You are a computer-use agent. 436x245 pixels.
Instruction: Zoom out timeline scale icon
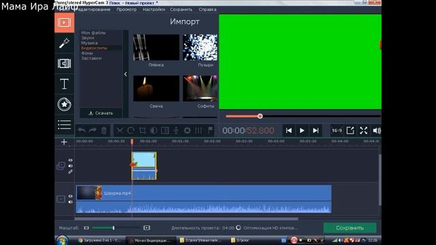pyautogui.click(x=87, y=228)
